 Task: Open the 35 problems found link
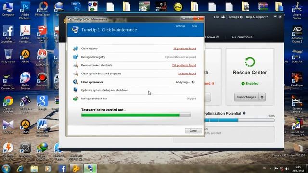(x=185, y=49)
